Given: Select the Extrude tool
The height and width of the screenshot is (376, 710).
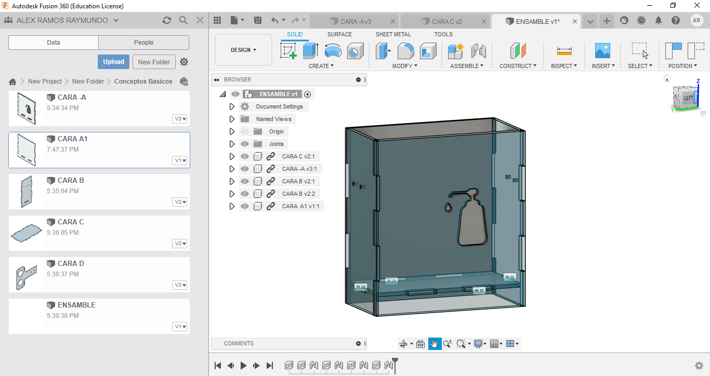Looking at the screenshot, I should tap(310, 51).
